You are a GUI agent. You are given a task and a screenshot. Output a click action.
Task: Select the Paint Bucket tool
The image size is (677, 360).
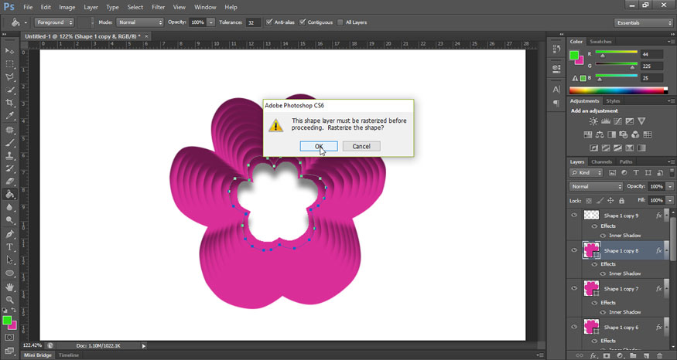click(10, 195)
